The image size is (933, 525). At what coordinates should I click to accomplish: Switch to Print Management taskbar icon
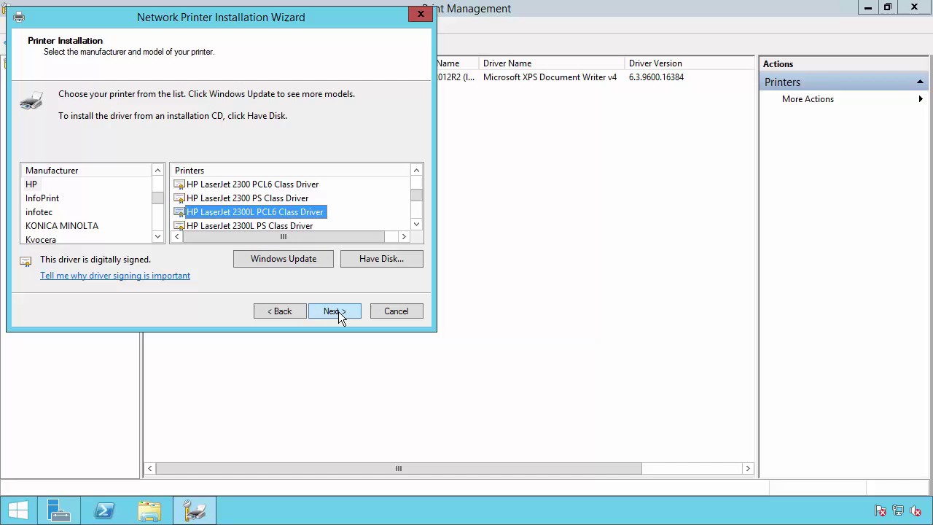pyautogui.click(x=195, y=510)
